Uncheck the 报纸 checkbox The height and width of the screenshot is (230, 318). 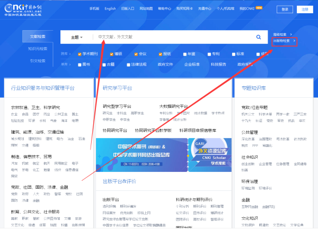[x=161, y=54]
